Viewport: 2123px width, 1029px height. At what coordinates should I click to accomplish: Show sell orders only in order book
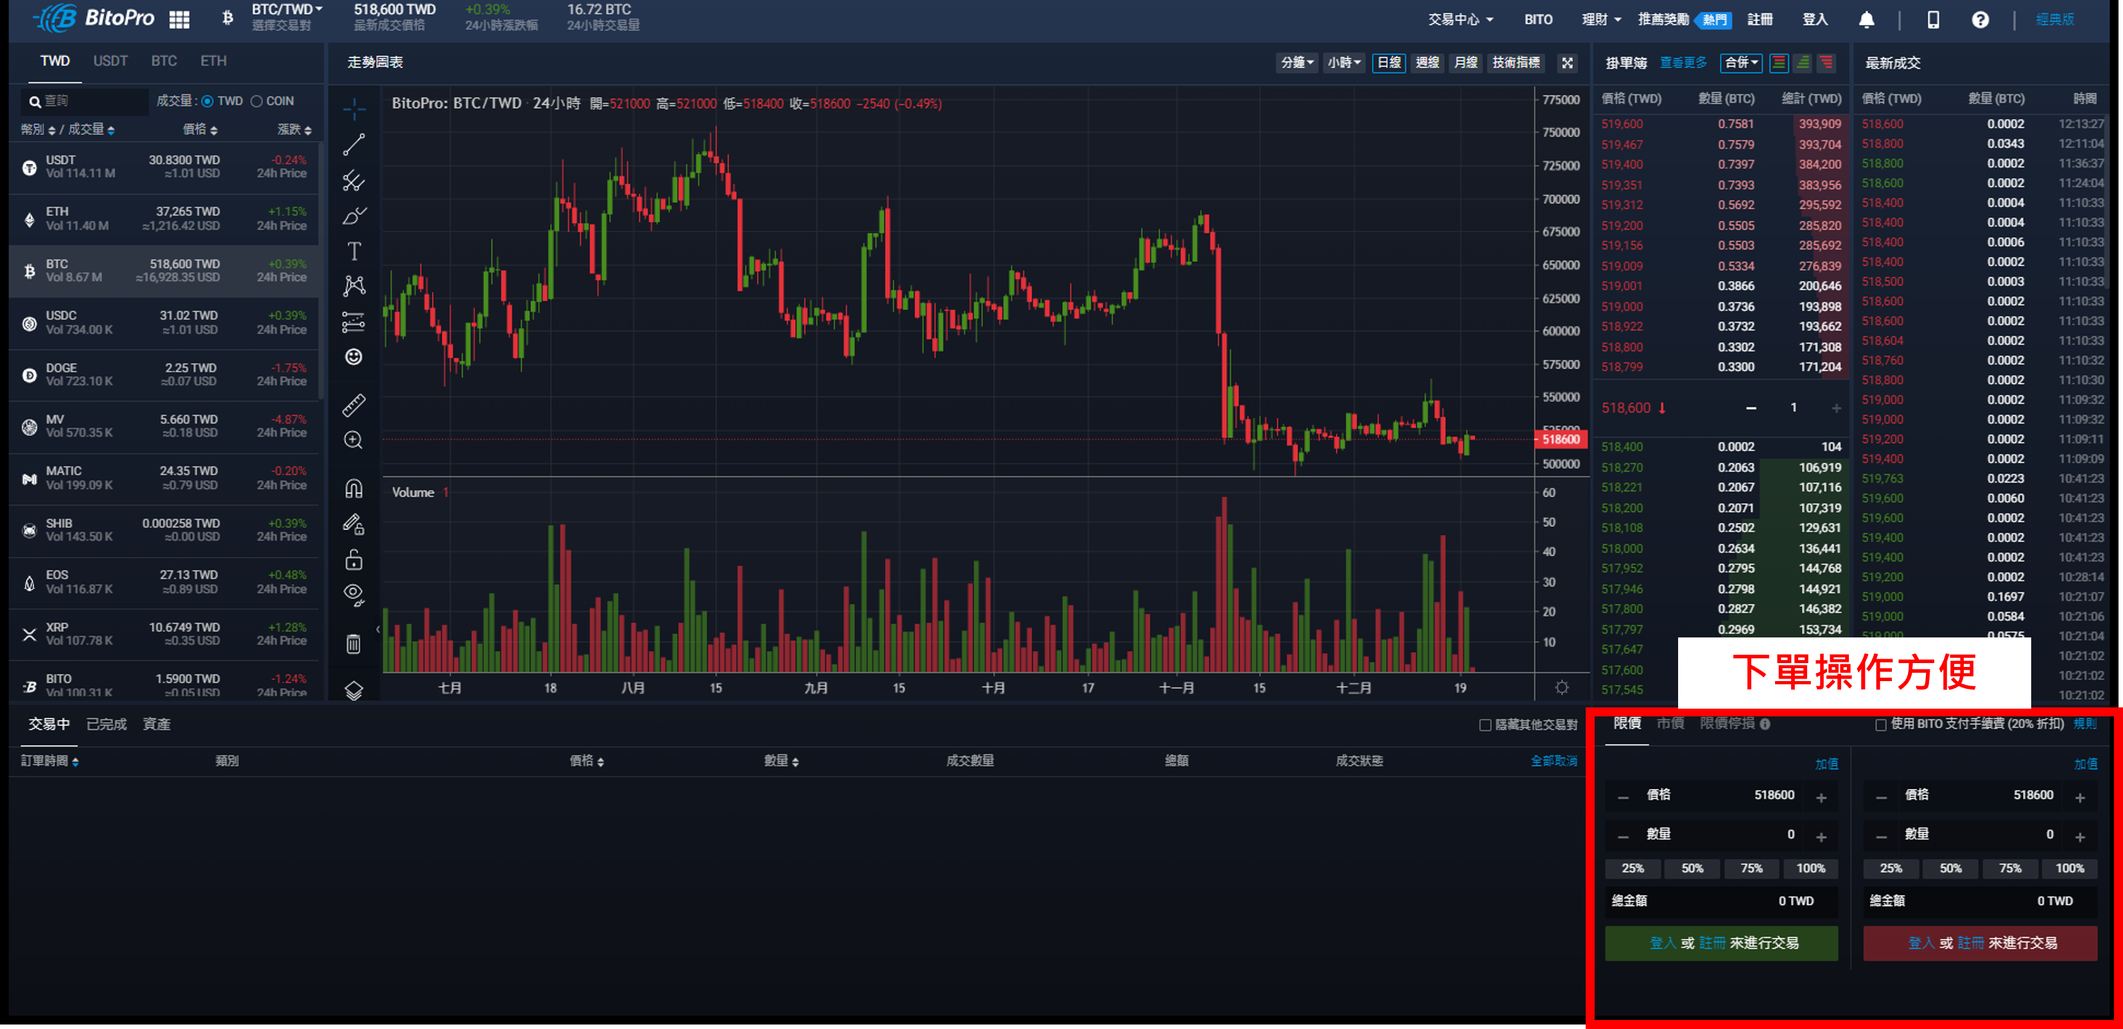click(x=1826, y=63)
